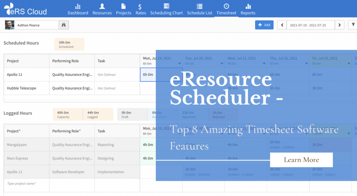The image size is (357, 196).
Task: Switch to the Schedule List tab
Action: coord(199,9)
